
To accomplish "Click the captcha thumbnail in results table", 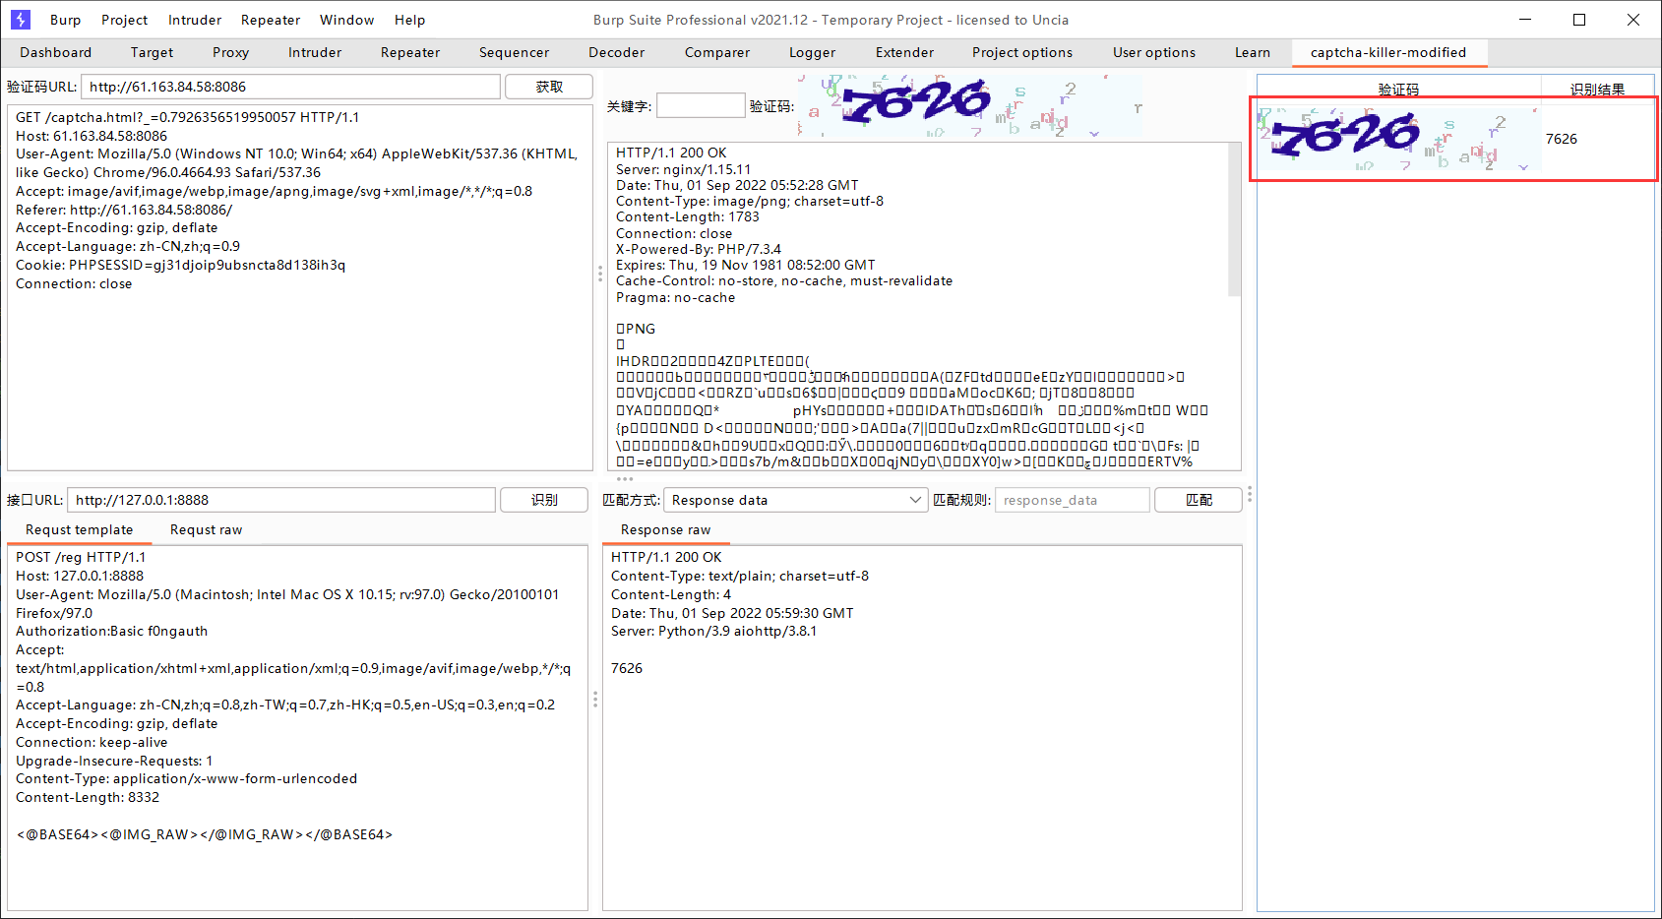I will 1398,139.
